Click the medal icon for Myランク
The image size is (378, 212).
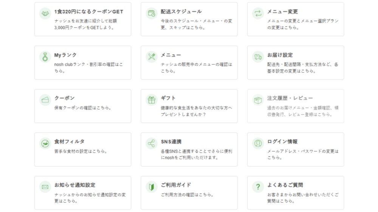point(45,57)
